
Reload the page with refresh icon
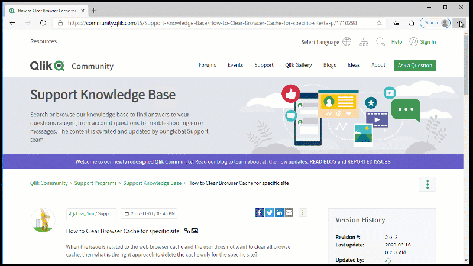(43, 23)
